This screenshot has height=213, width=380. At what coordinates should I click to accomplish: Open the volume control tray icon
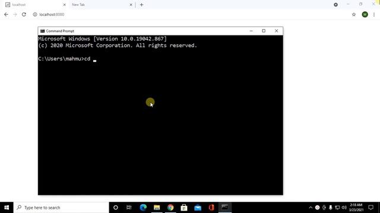tap(344, 208)
